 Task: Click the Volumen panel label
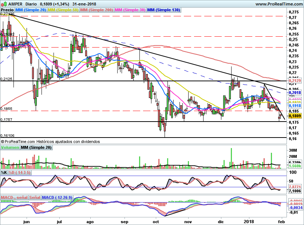point(10,147)
